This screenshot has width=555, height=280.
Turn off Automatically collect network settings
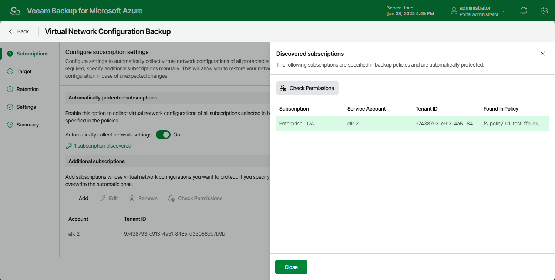pyautogui.click(x=163, y=135)
